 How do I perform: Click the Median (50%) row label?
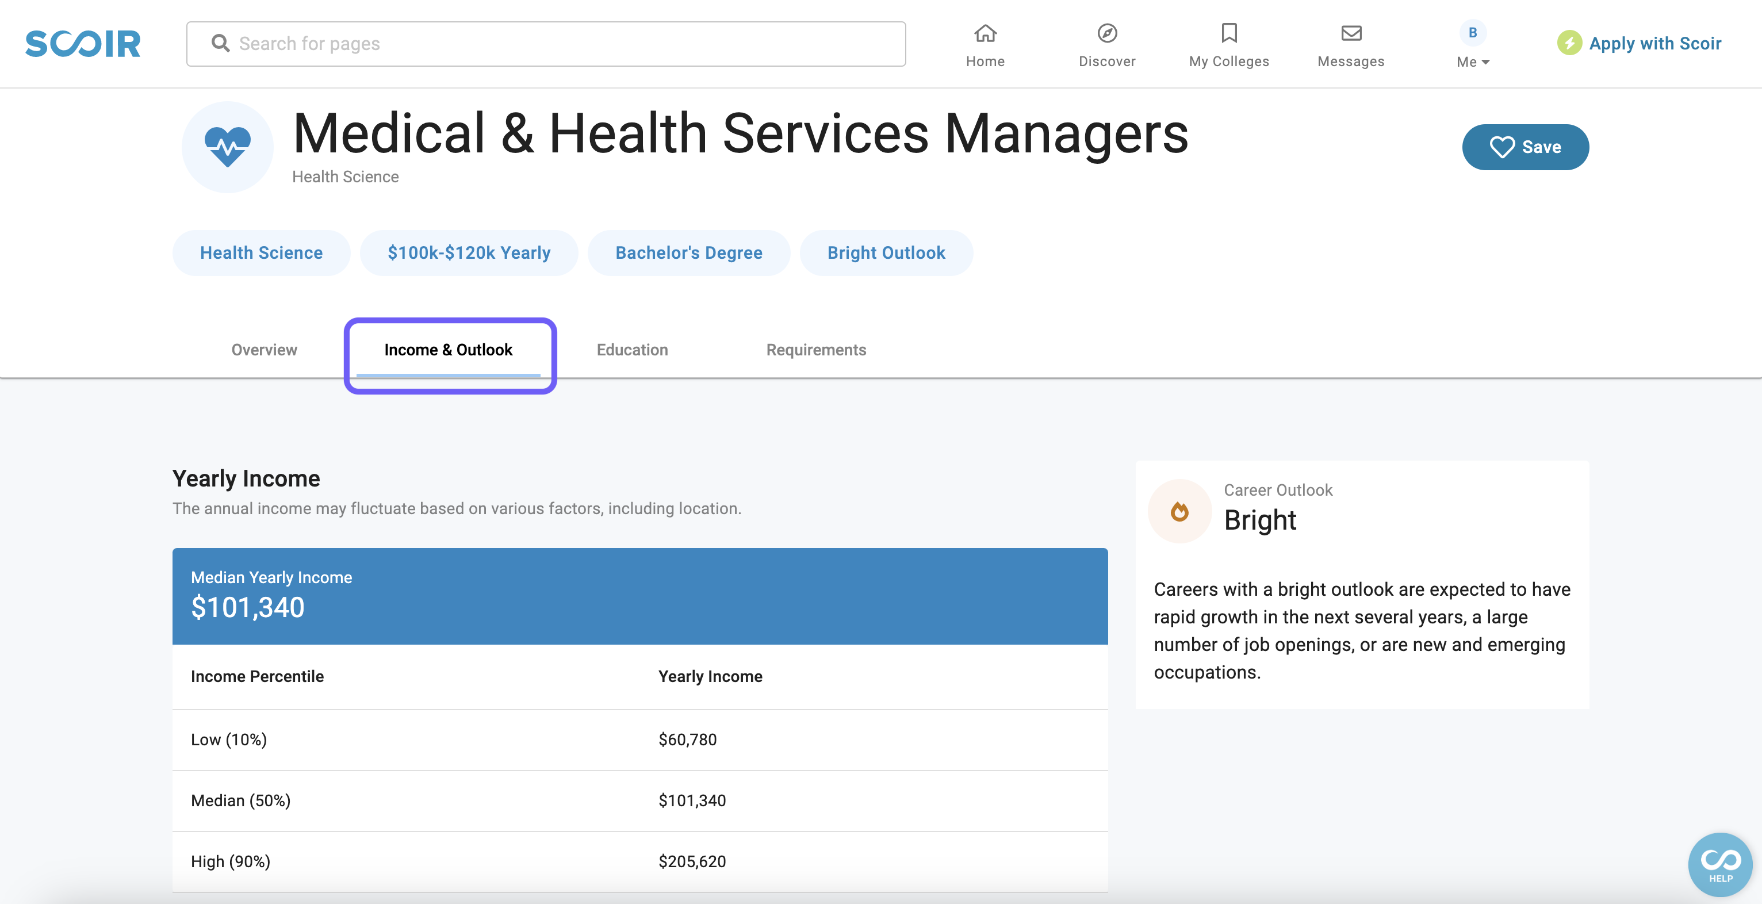pyautogui.click(x=241, y=800)
